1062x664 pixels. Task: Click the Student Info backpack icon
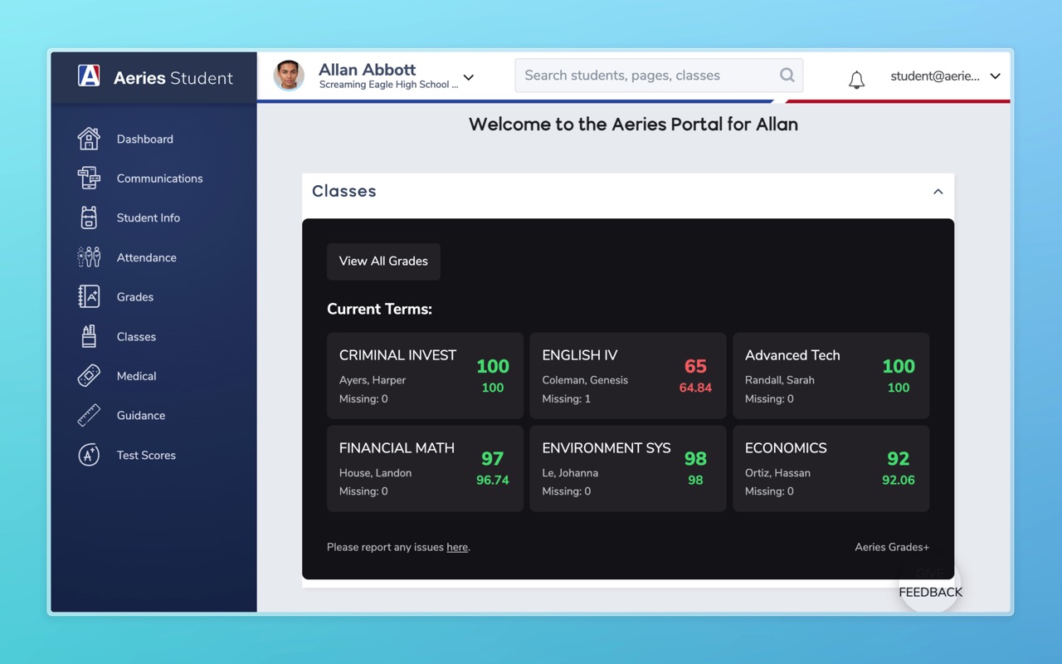[89, 217]
